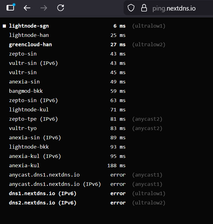Screen dimensions: 213x224
Task: Click the tabs icon with blue dot
Action: [11, 8]
